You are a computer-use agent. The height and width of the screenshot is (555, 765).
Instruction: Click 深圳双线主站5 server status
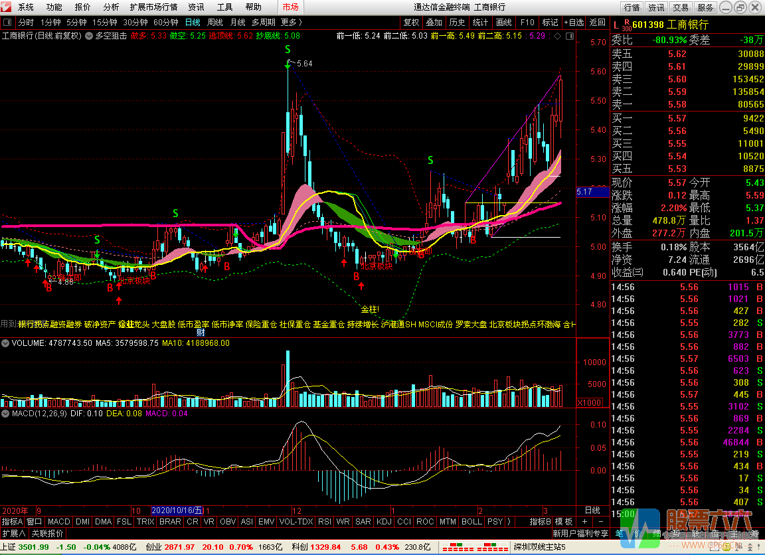pos(540,547)
